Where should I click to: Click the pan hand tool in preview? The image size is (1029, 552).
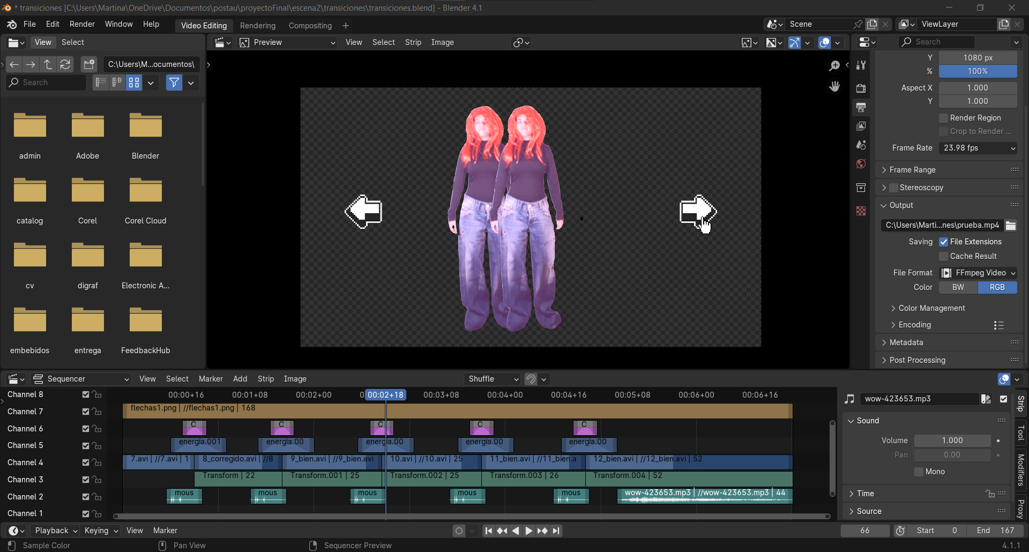point(834,87)
